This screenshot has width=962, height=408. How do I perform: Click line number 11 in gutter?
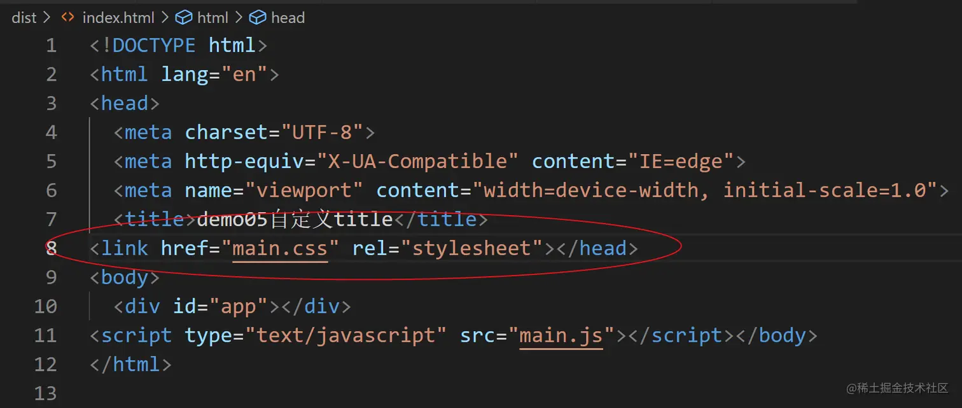click(x=45, y=335)
